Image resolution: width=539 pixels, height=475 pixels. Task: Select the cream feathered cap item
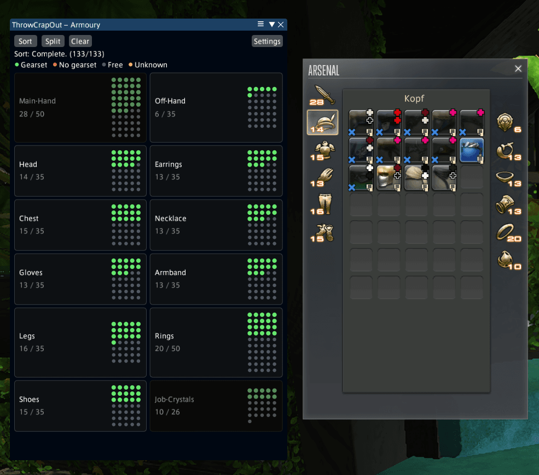tap(416, 178)
